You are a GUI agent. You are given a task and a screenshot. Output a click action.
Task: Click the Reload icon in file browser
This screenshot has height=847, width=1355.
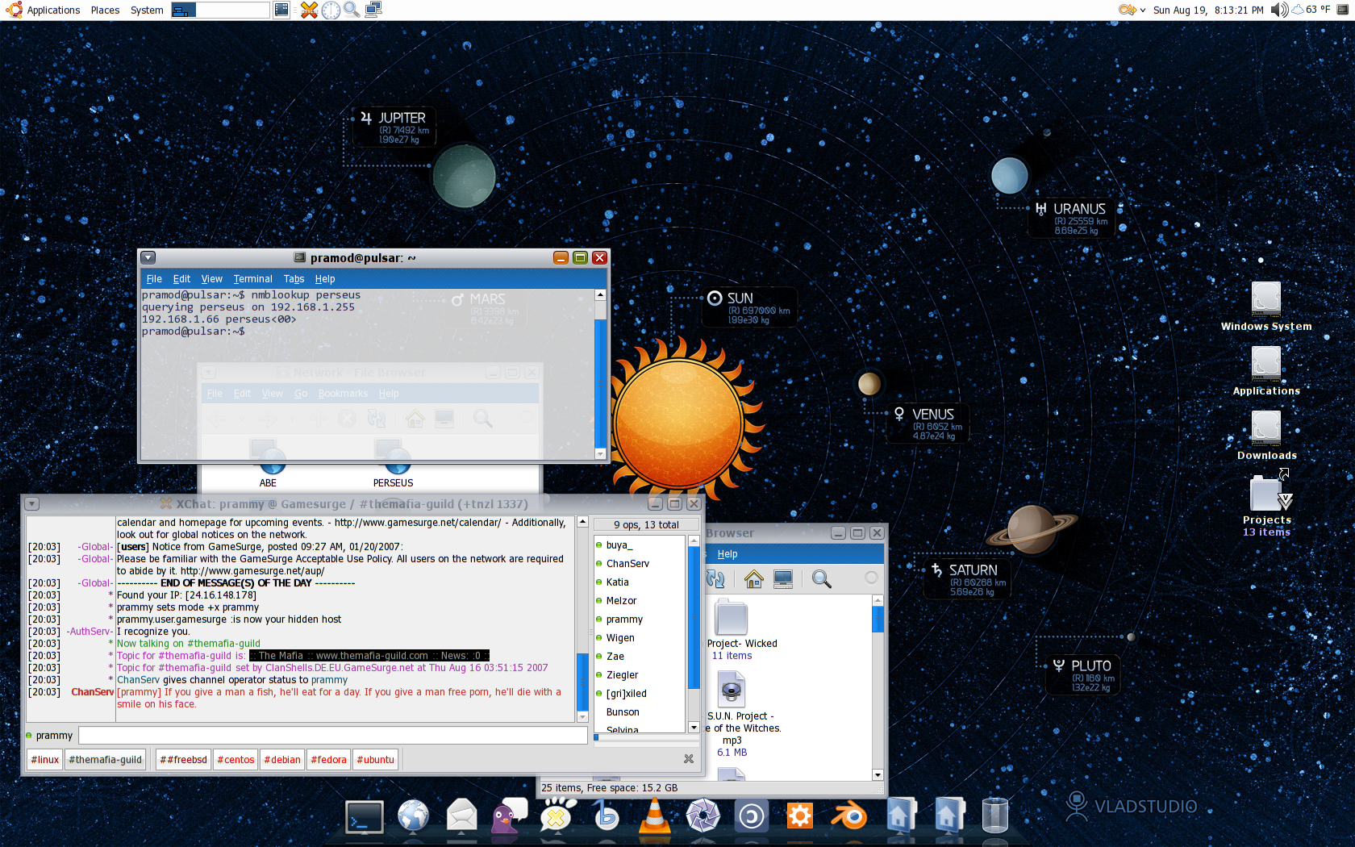click(x=715, y=578)
